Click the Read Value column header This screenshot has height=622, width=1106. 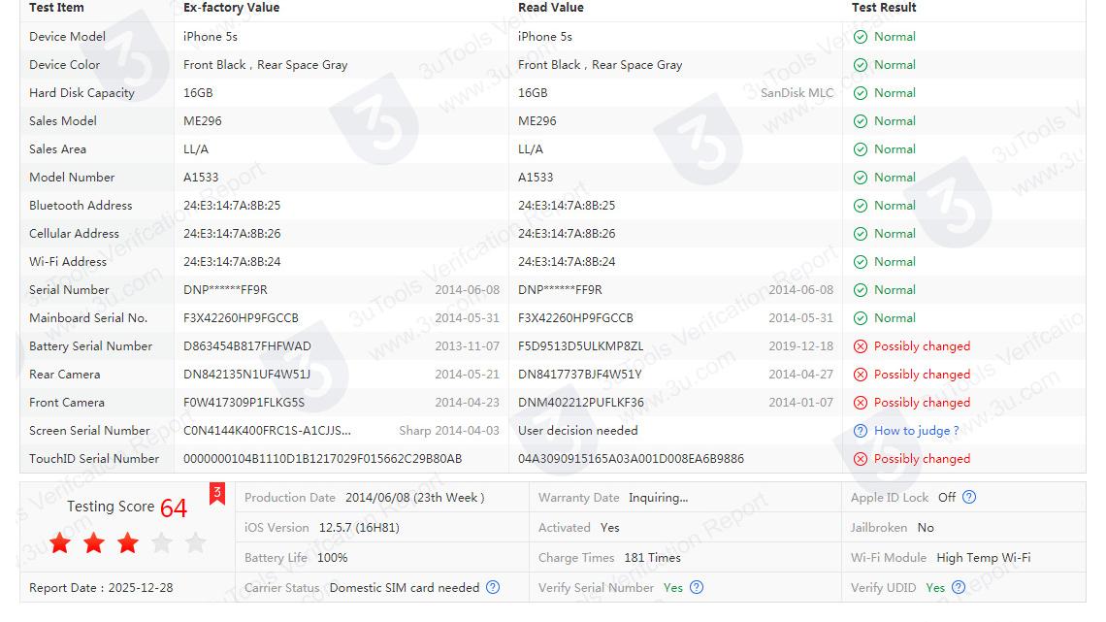tap(550, 8)
